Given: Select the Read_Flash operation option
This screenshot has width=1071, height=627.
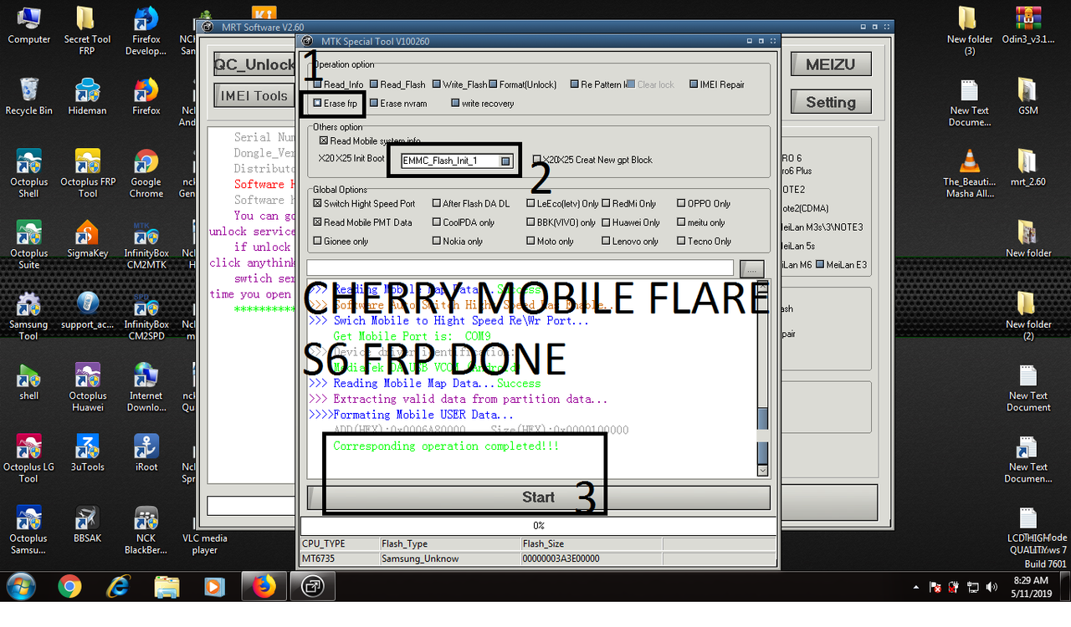Looking at the screenshot, I should click(397, 84).
